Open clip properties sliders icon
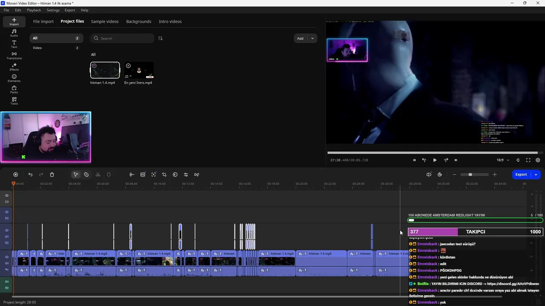This screenshot has height=306, width=545. click(x=186, y=175)
